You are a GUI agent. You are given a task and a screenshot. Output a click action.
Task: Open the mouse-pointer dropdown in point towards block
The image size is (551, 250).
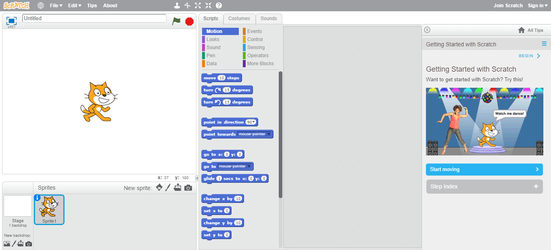coord(269,134)
